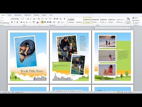Switch to Full Screen Reading view icon

[120, 92]
